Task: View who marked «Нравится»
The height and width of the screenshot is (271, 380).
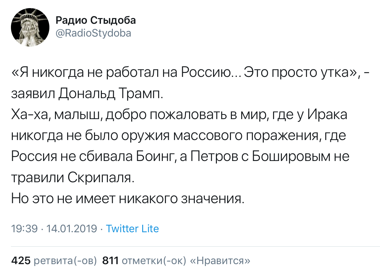Action: click(x=220, y=260)
